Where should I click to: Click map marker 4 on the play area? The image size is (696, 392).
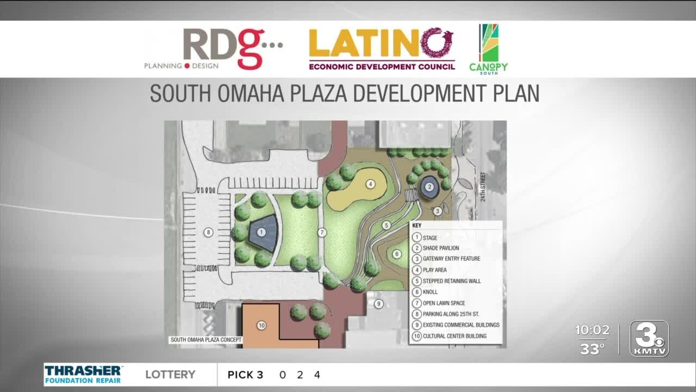pos(371,184)
